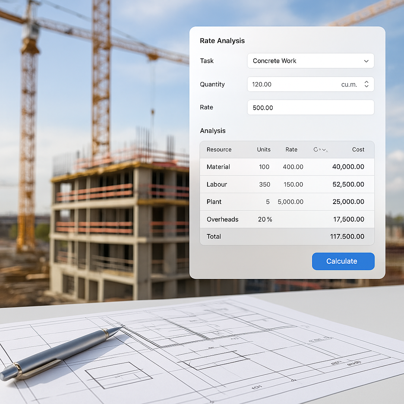Click Plant rate value 5,000.00
The height and width of the screenshot is (404, 404).
click(290, 202)
